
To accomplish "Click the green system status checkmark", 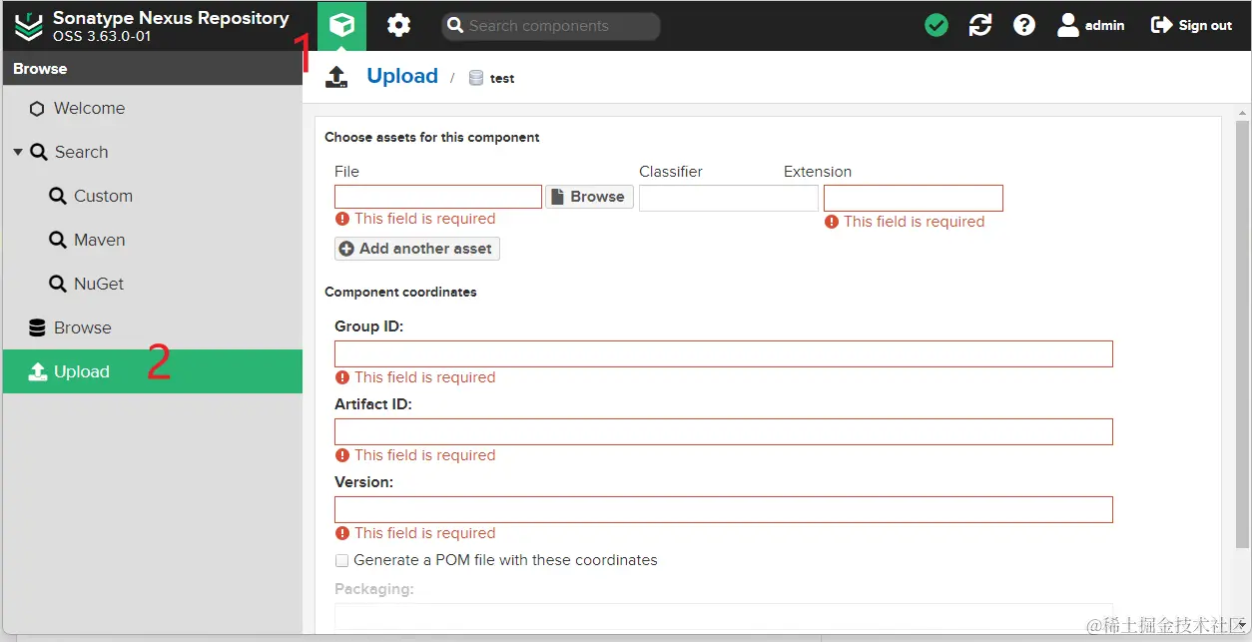I will pyautogui.click(x=937, y=25).
